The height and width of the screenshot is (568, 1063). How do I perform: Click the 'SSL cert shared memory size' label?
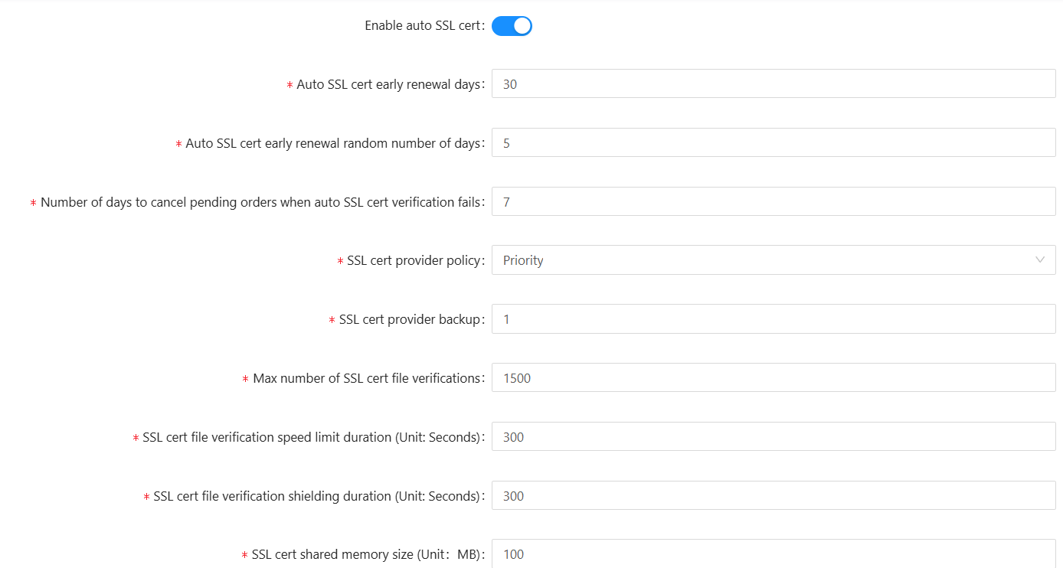[x=366, y=554]
